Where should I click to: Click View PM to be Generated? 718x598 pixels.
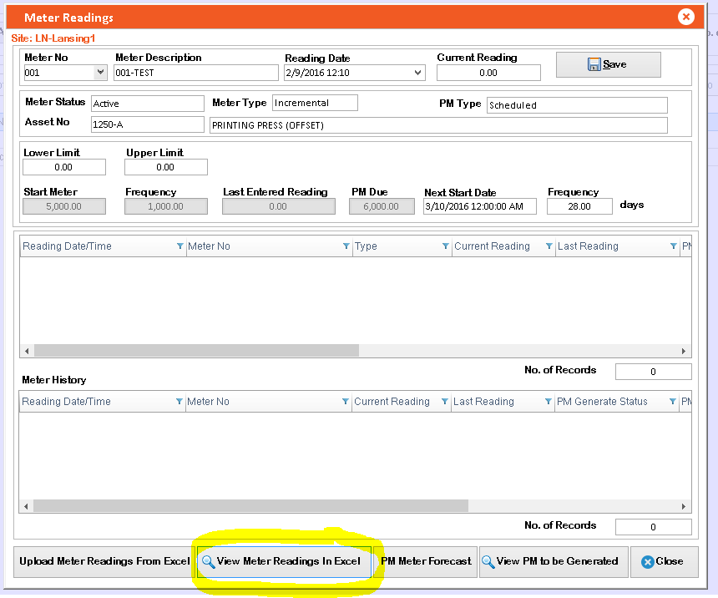click(x=554, y=561)
